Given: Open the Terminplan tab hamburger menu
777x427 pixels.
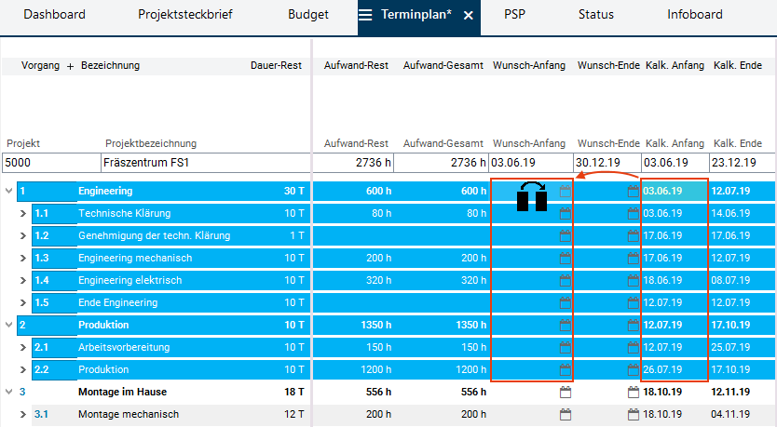Looking at the screenshot, I should [366, 15].
